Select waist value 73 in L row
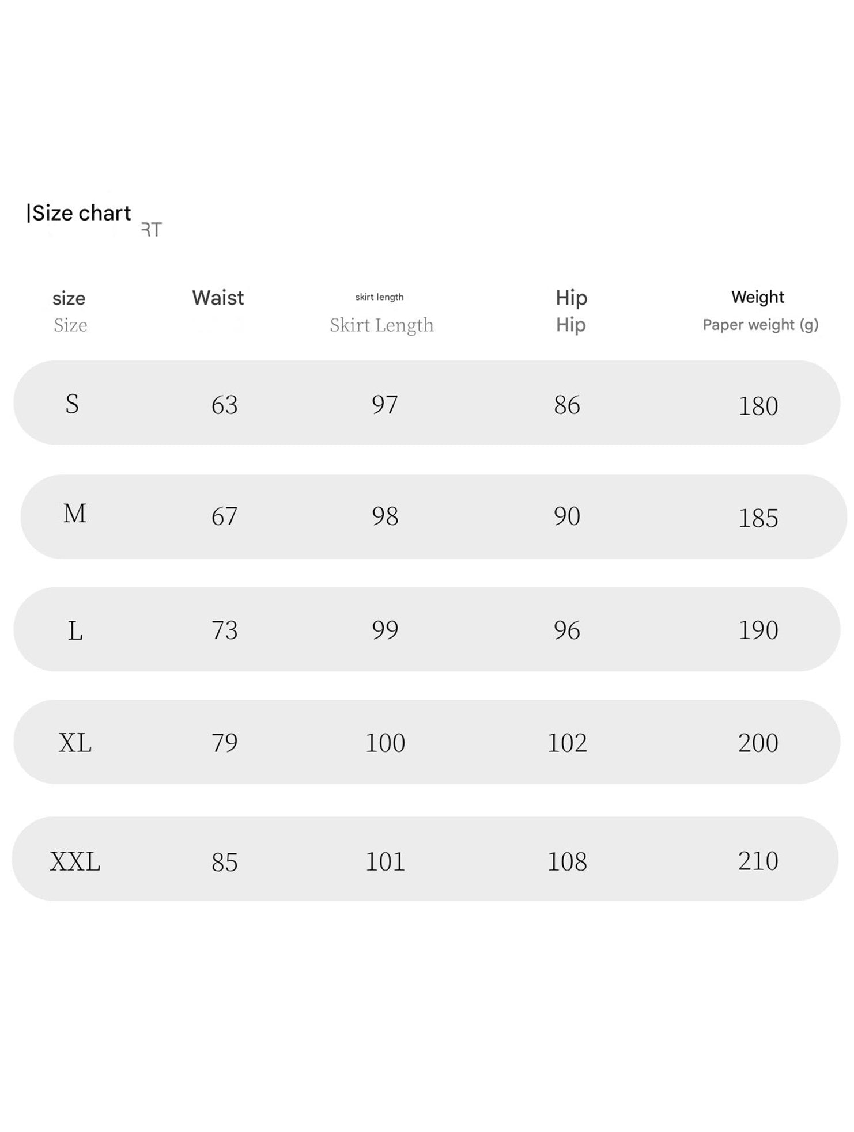The image size is (854, 1132). coord(225,630)
